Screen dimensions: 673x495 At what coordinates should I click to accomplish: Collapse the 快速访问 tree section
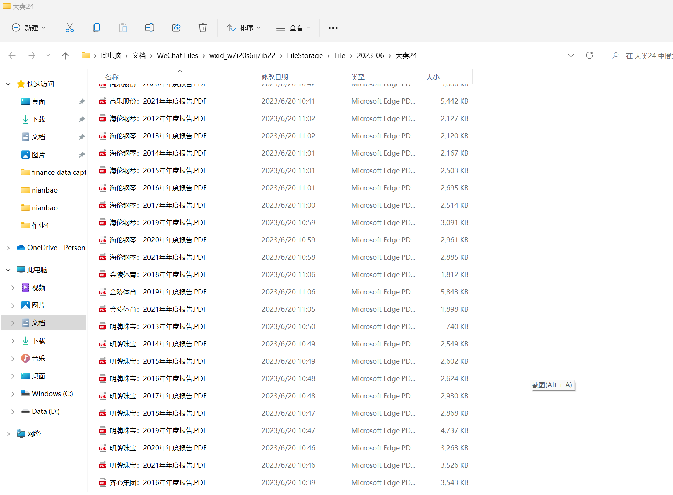pos(8,84)
